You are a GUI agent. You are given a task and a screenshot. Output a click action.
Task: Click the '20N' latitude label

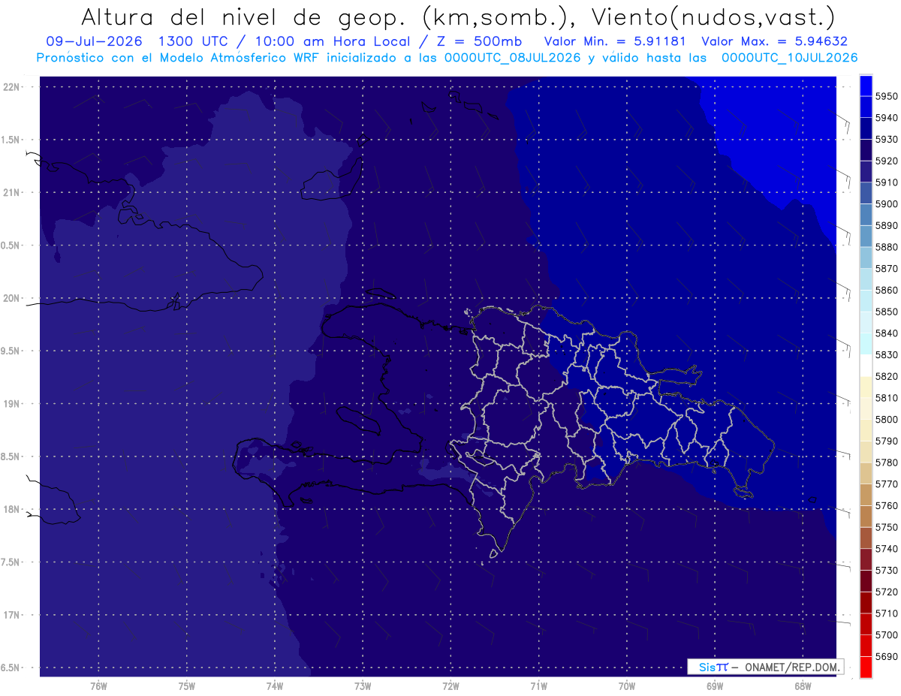[13, 298]
